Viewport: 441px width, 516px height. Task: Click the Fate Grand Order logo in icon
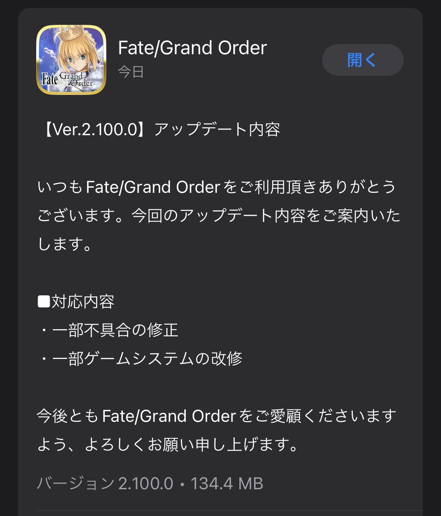pyautogui.click(x=67, y=79)
